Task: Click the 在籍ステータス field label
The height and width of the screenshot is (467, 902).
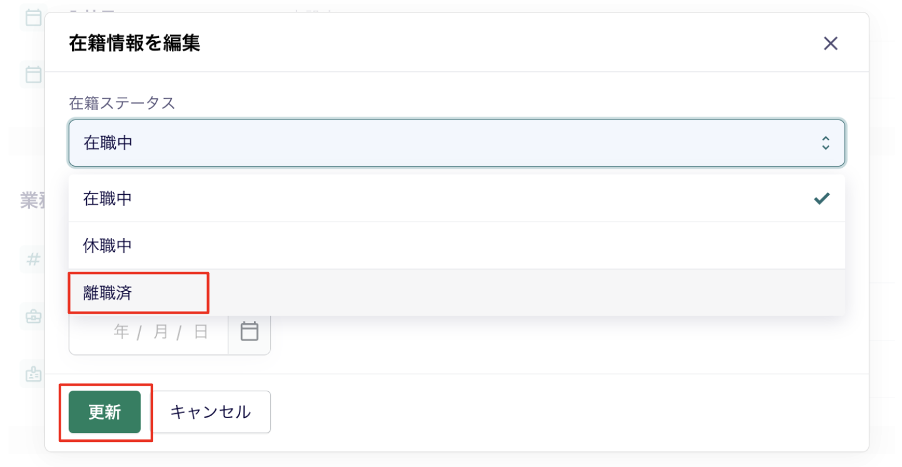Action: coord(122,103)
